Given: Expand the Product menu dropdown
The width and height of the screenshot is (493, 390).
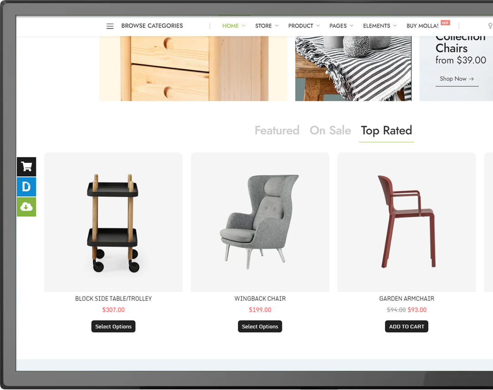Looking at the screenshot, I should 304,26.
